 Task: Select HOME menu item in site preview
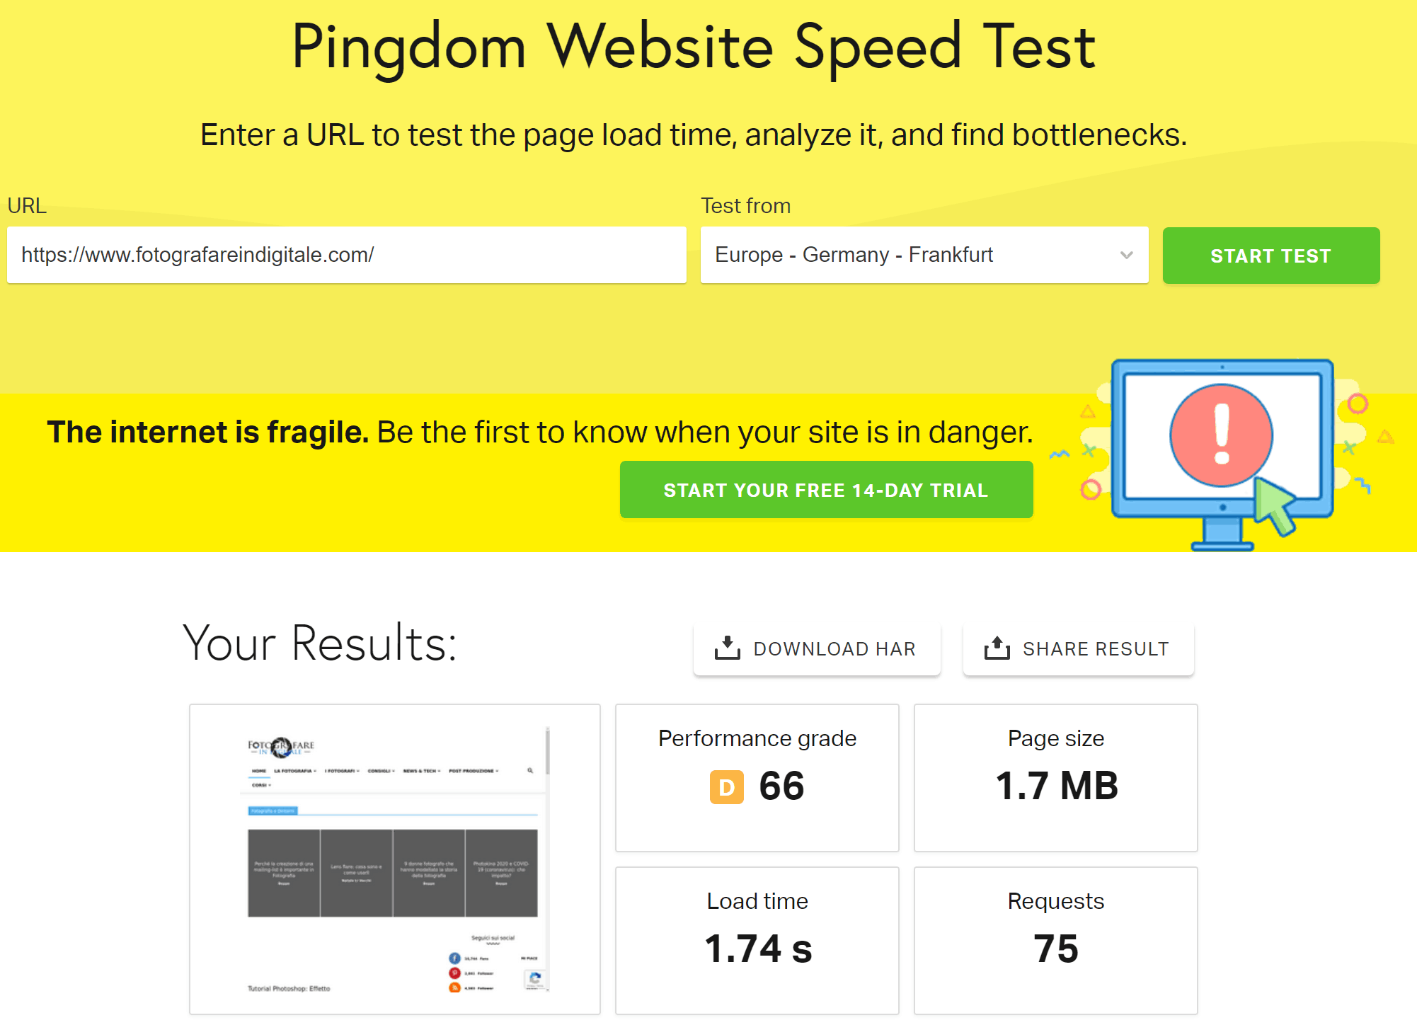(x=259, y=771)
